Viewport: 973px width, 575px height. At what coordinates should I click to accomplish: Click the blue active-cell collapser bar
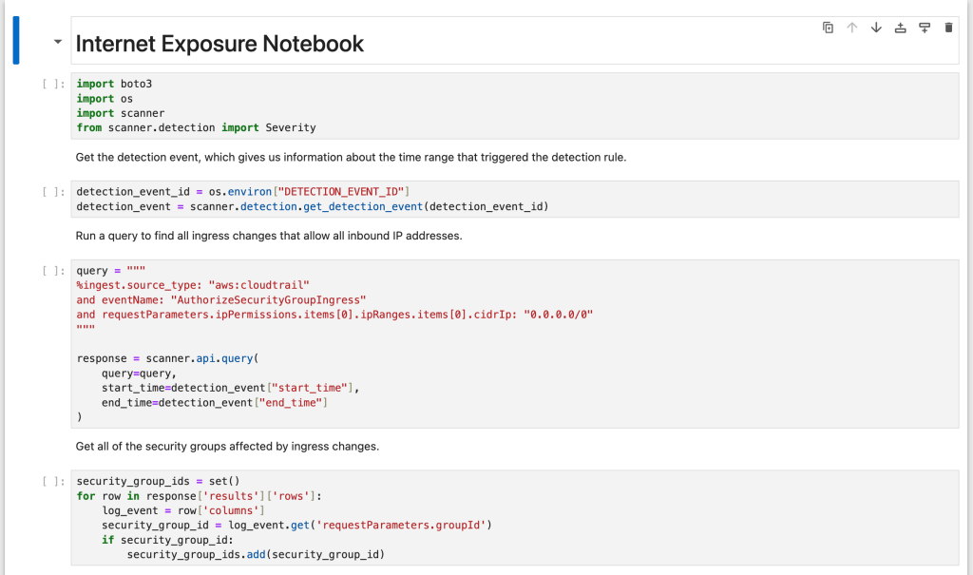[16, 40]
